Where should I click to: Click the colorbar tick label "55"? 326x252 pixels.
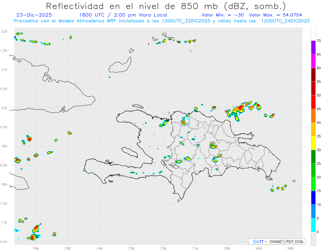(319, 82)
